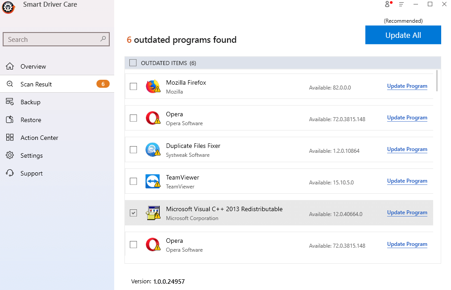Click the Restore sidebar icon

(10, 119)
